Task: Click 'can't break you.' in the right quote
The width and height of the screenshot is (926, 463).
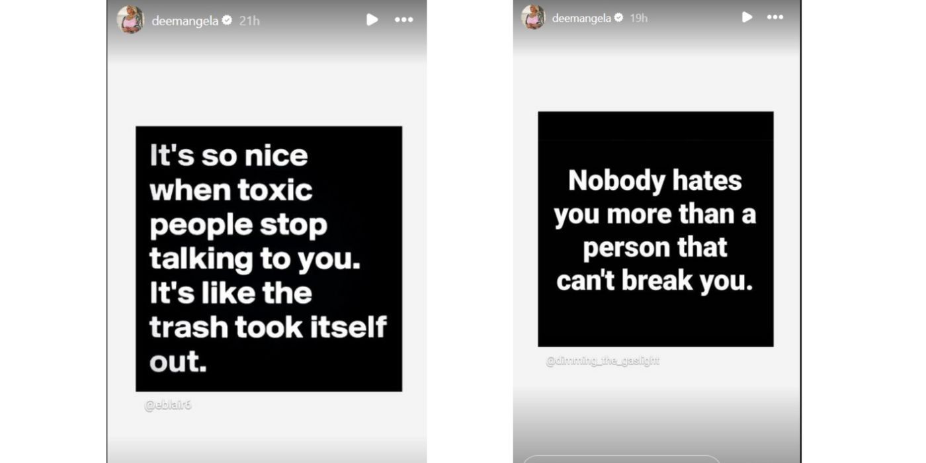Action: tap(655, 281)
